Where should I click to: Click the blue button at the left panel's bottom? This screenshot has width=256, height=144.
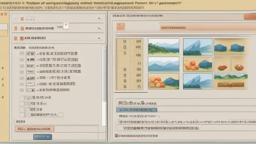pyautogui.click(x=42, y=137)
